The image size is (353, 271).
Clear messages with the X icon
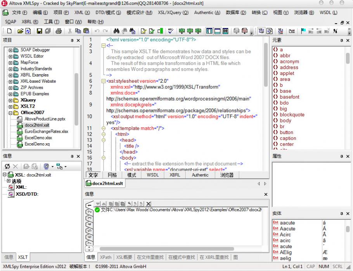[x=148, y=204]
